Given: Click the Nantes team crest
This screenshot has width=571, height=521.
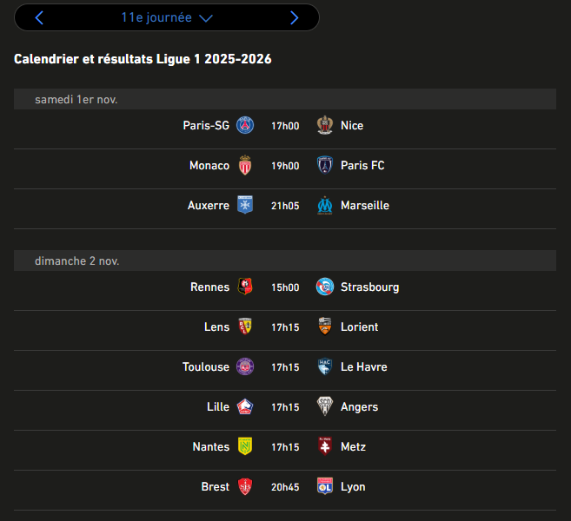Looking at the screenshot, I should point(245,447).
